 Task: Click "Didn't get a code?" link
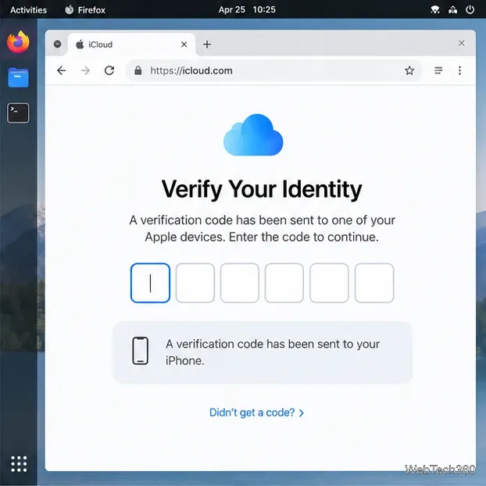(256, 413)
